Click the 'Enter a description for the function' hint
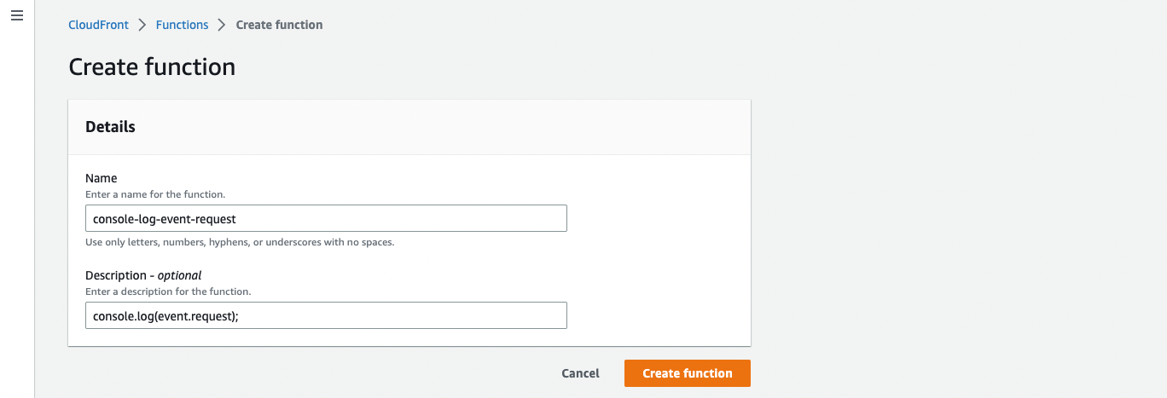The width and height of the screenshot is (1167, 398). (x=168, y=291)
